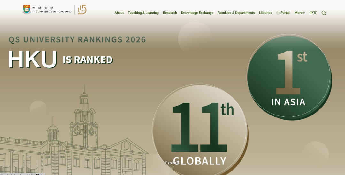Click the QS University Rankings 2026 heading
This screenshot has height=175, width=345.
(77, 40)
